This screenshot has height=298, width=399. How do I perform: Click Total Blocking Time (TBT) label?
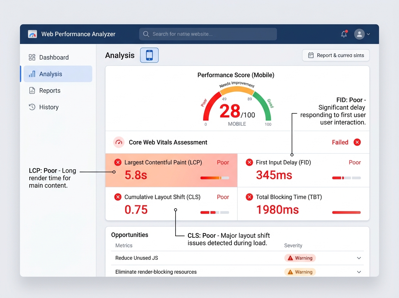click(x=289, y=197)
